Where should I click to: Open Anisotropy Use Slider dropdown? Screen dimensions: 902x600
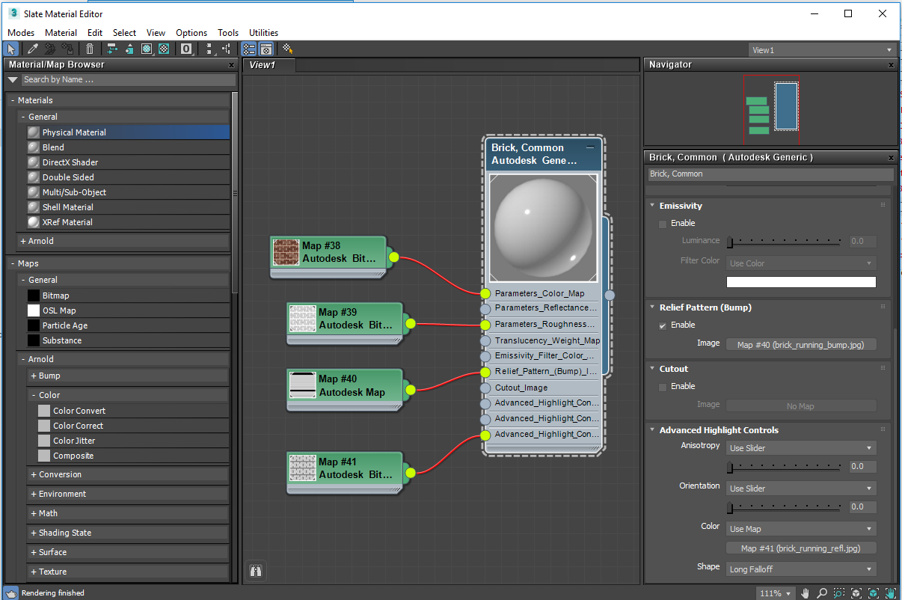pos(801,448)
